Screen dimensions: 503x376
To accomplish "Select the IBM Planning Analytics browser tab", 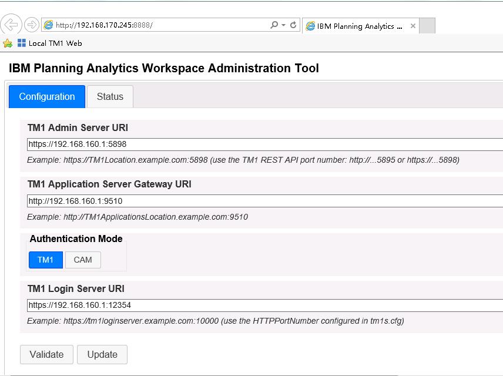I will point(360,26).
